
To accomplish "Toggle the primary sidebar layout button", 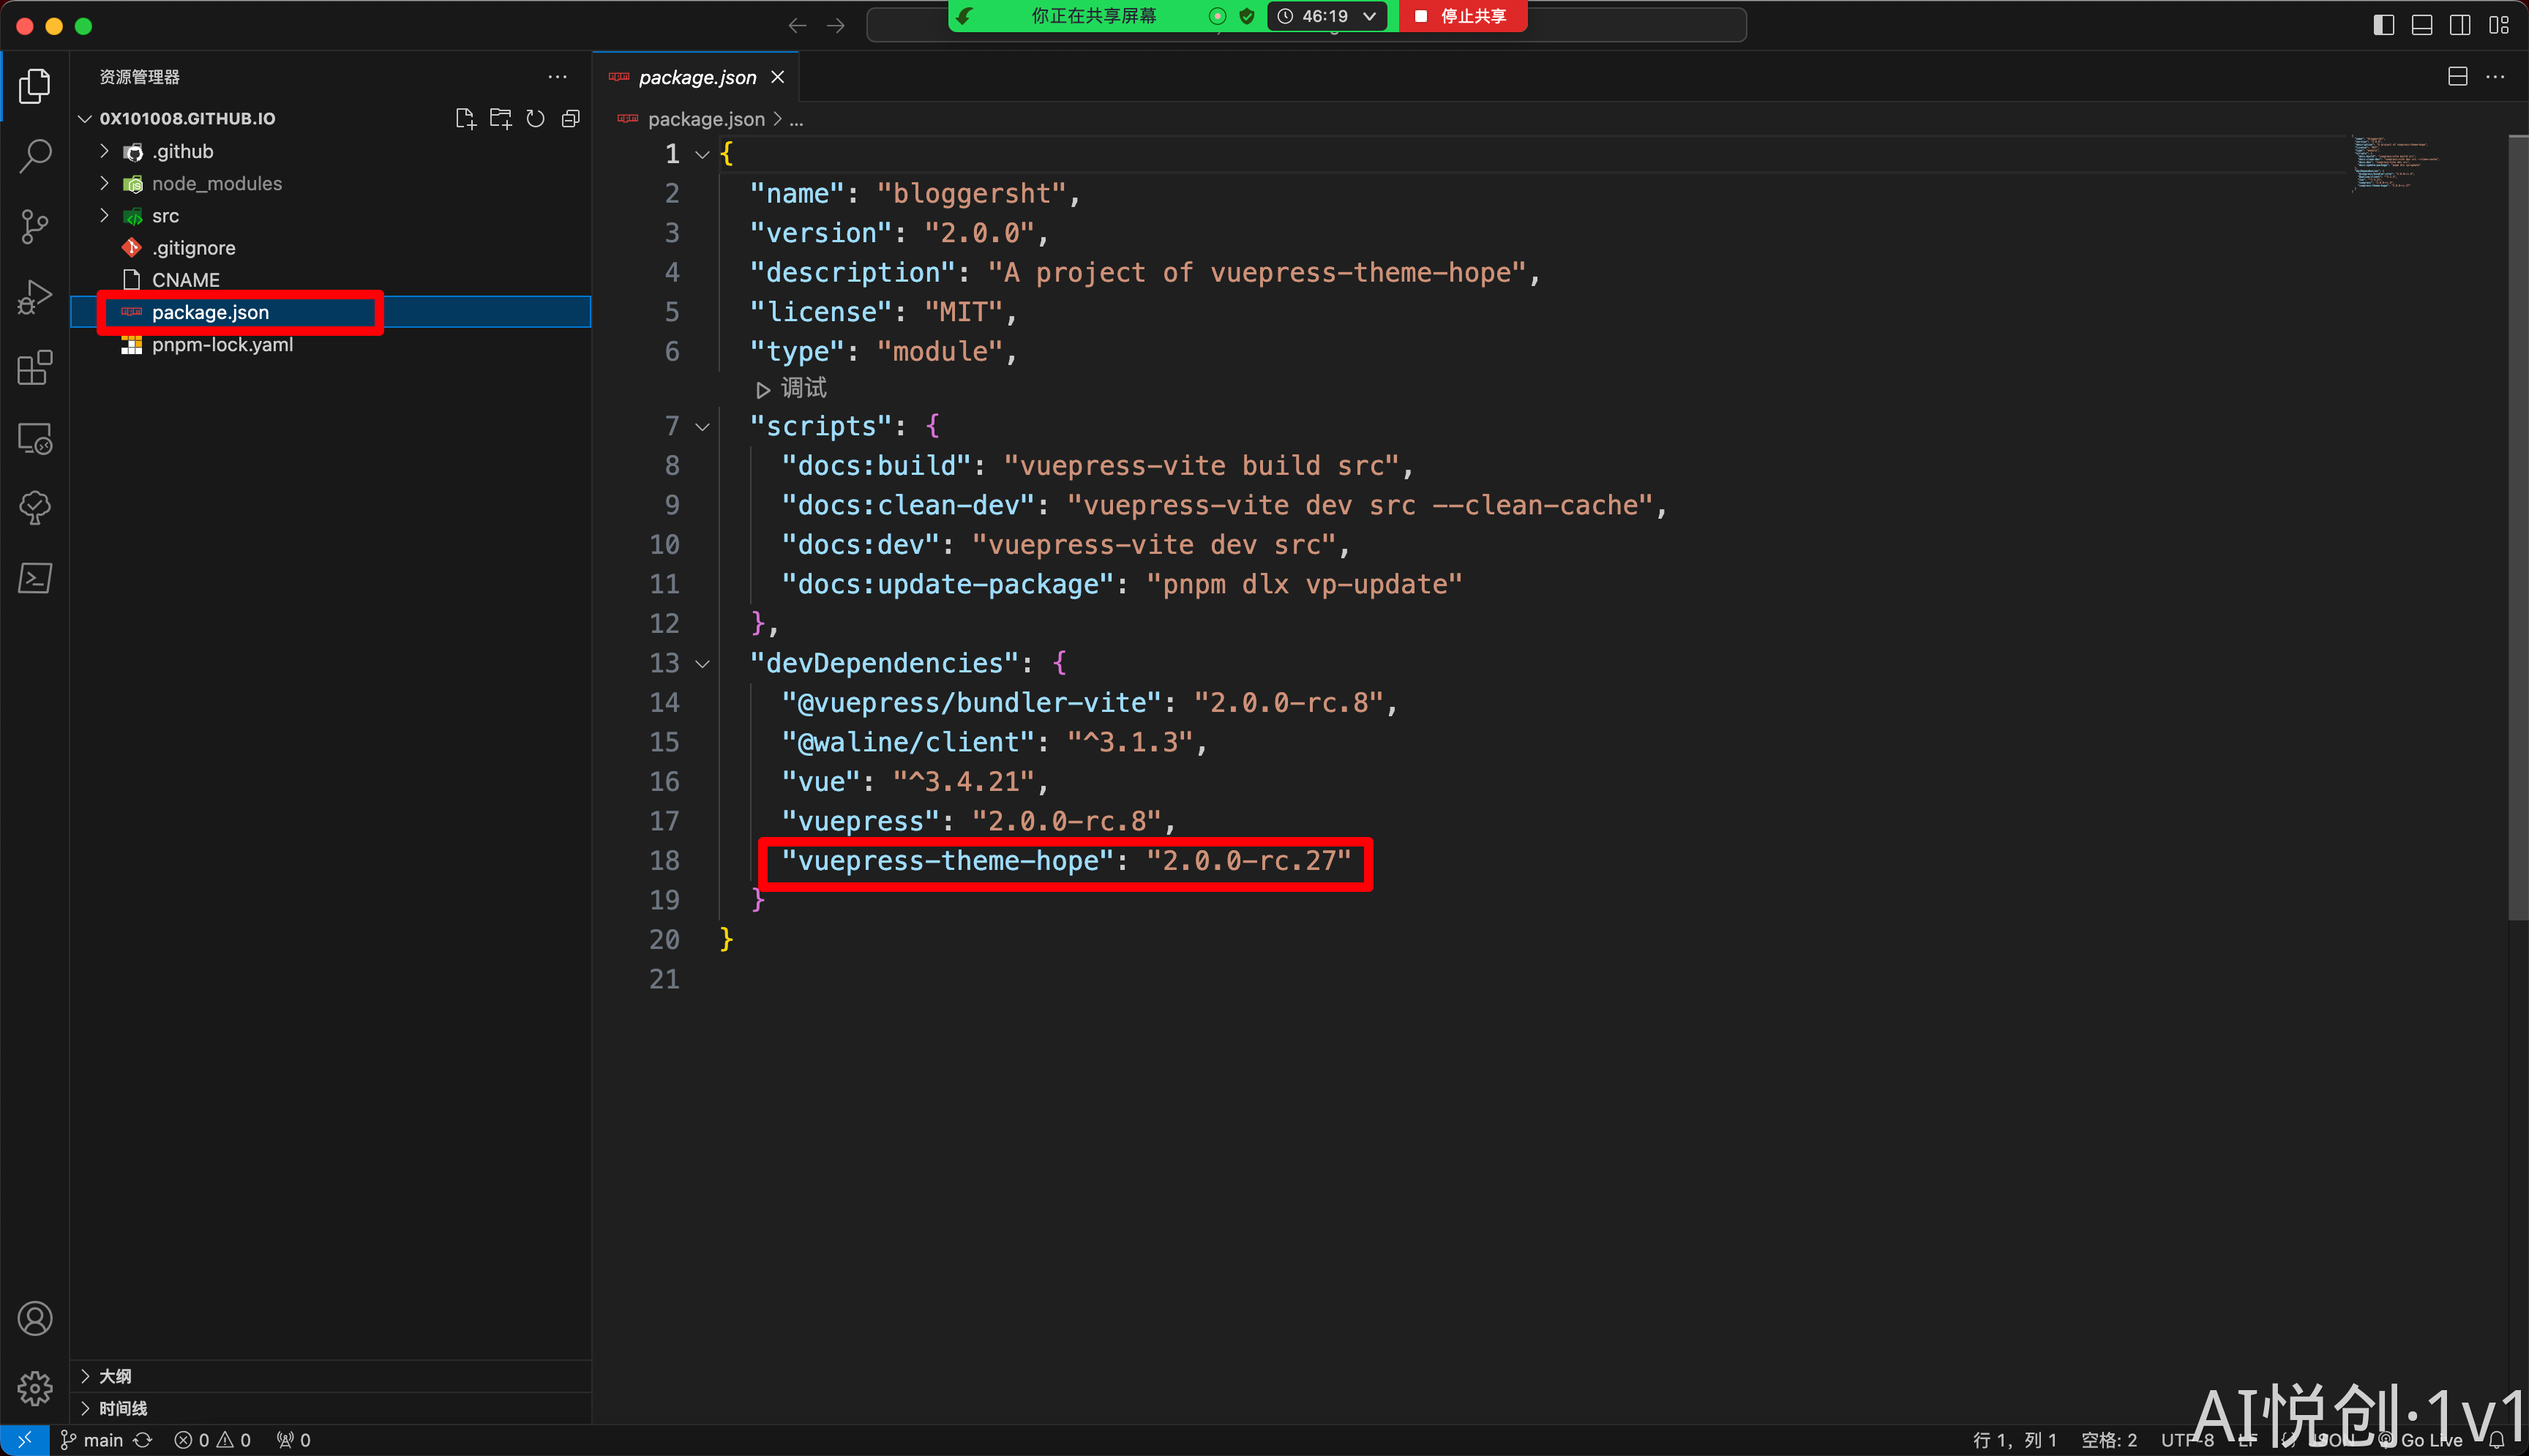I will pos(2383,25).
